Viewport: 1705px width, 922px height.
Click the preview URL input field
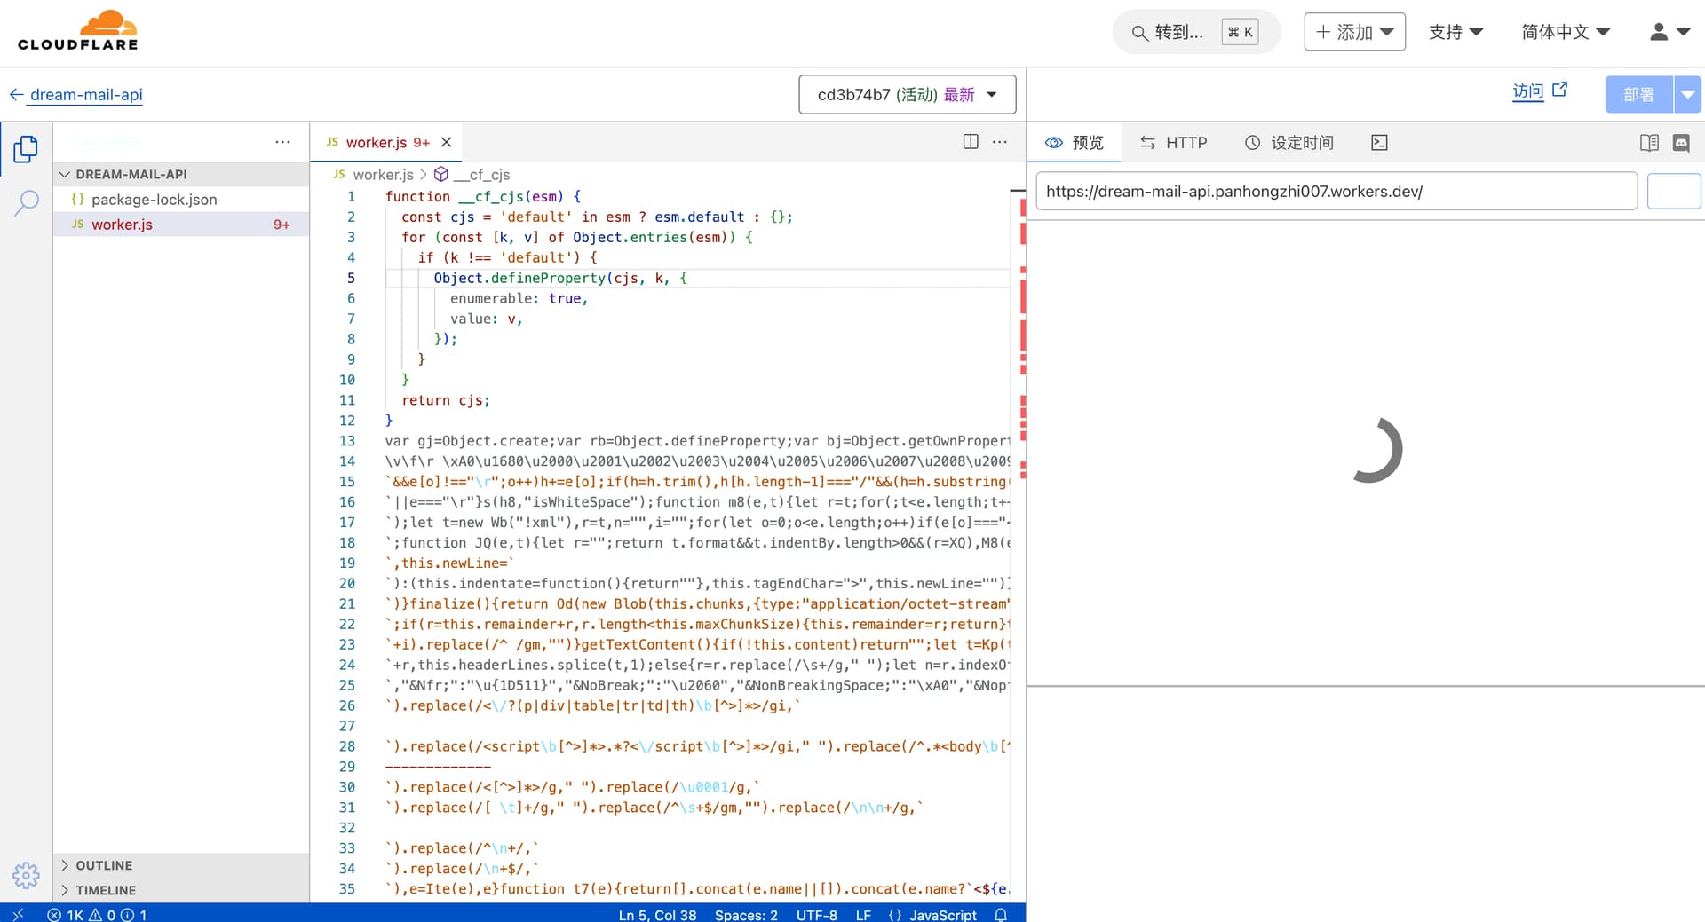(x=1336, y=191)
